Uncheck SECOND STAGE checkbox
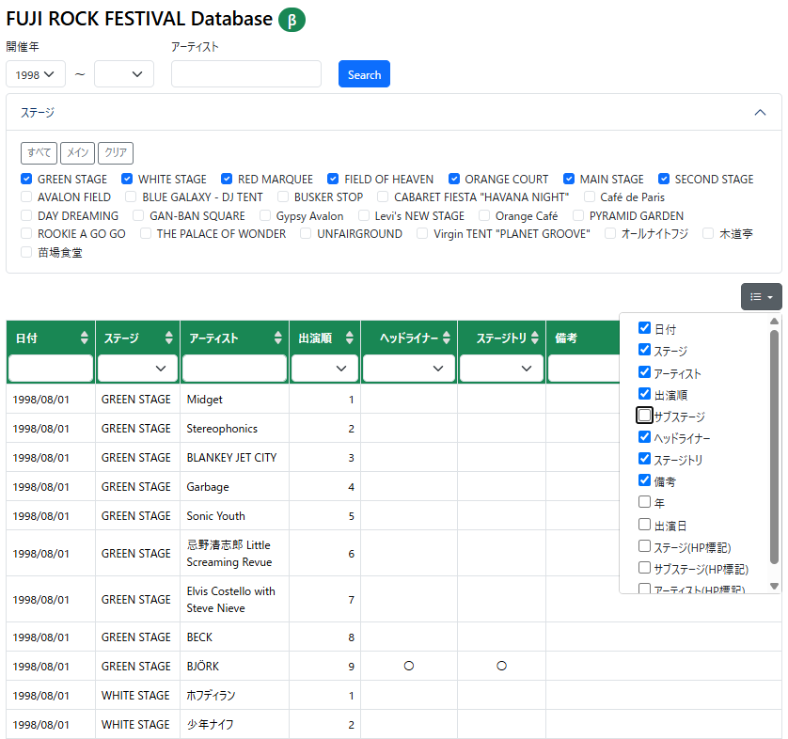The image size is (788, 739). tap(664, 179)
